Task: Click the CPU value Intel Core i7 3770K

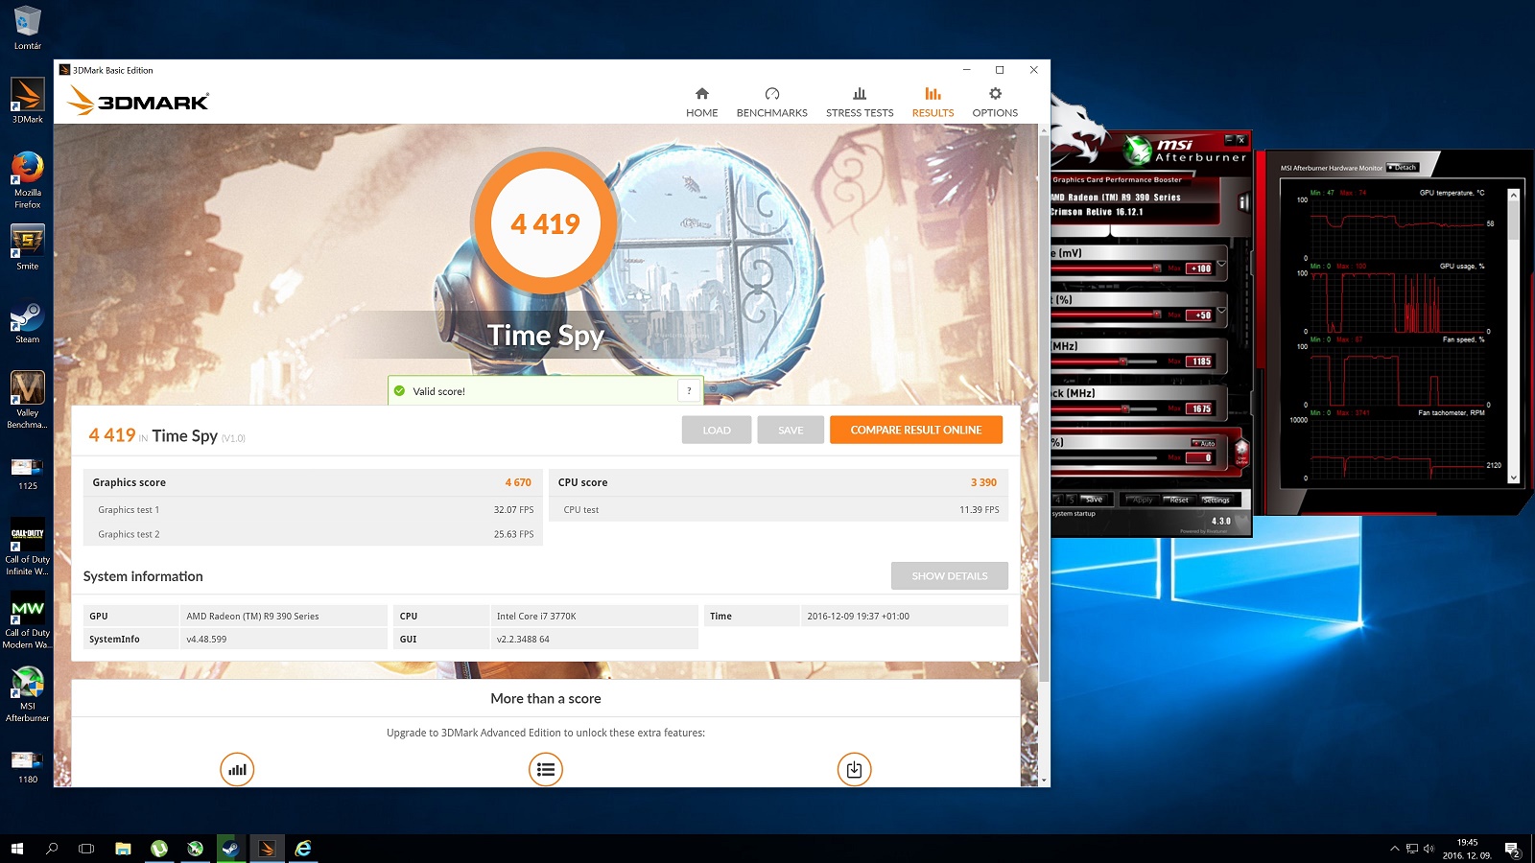Action: (x=536, y=616)
